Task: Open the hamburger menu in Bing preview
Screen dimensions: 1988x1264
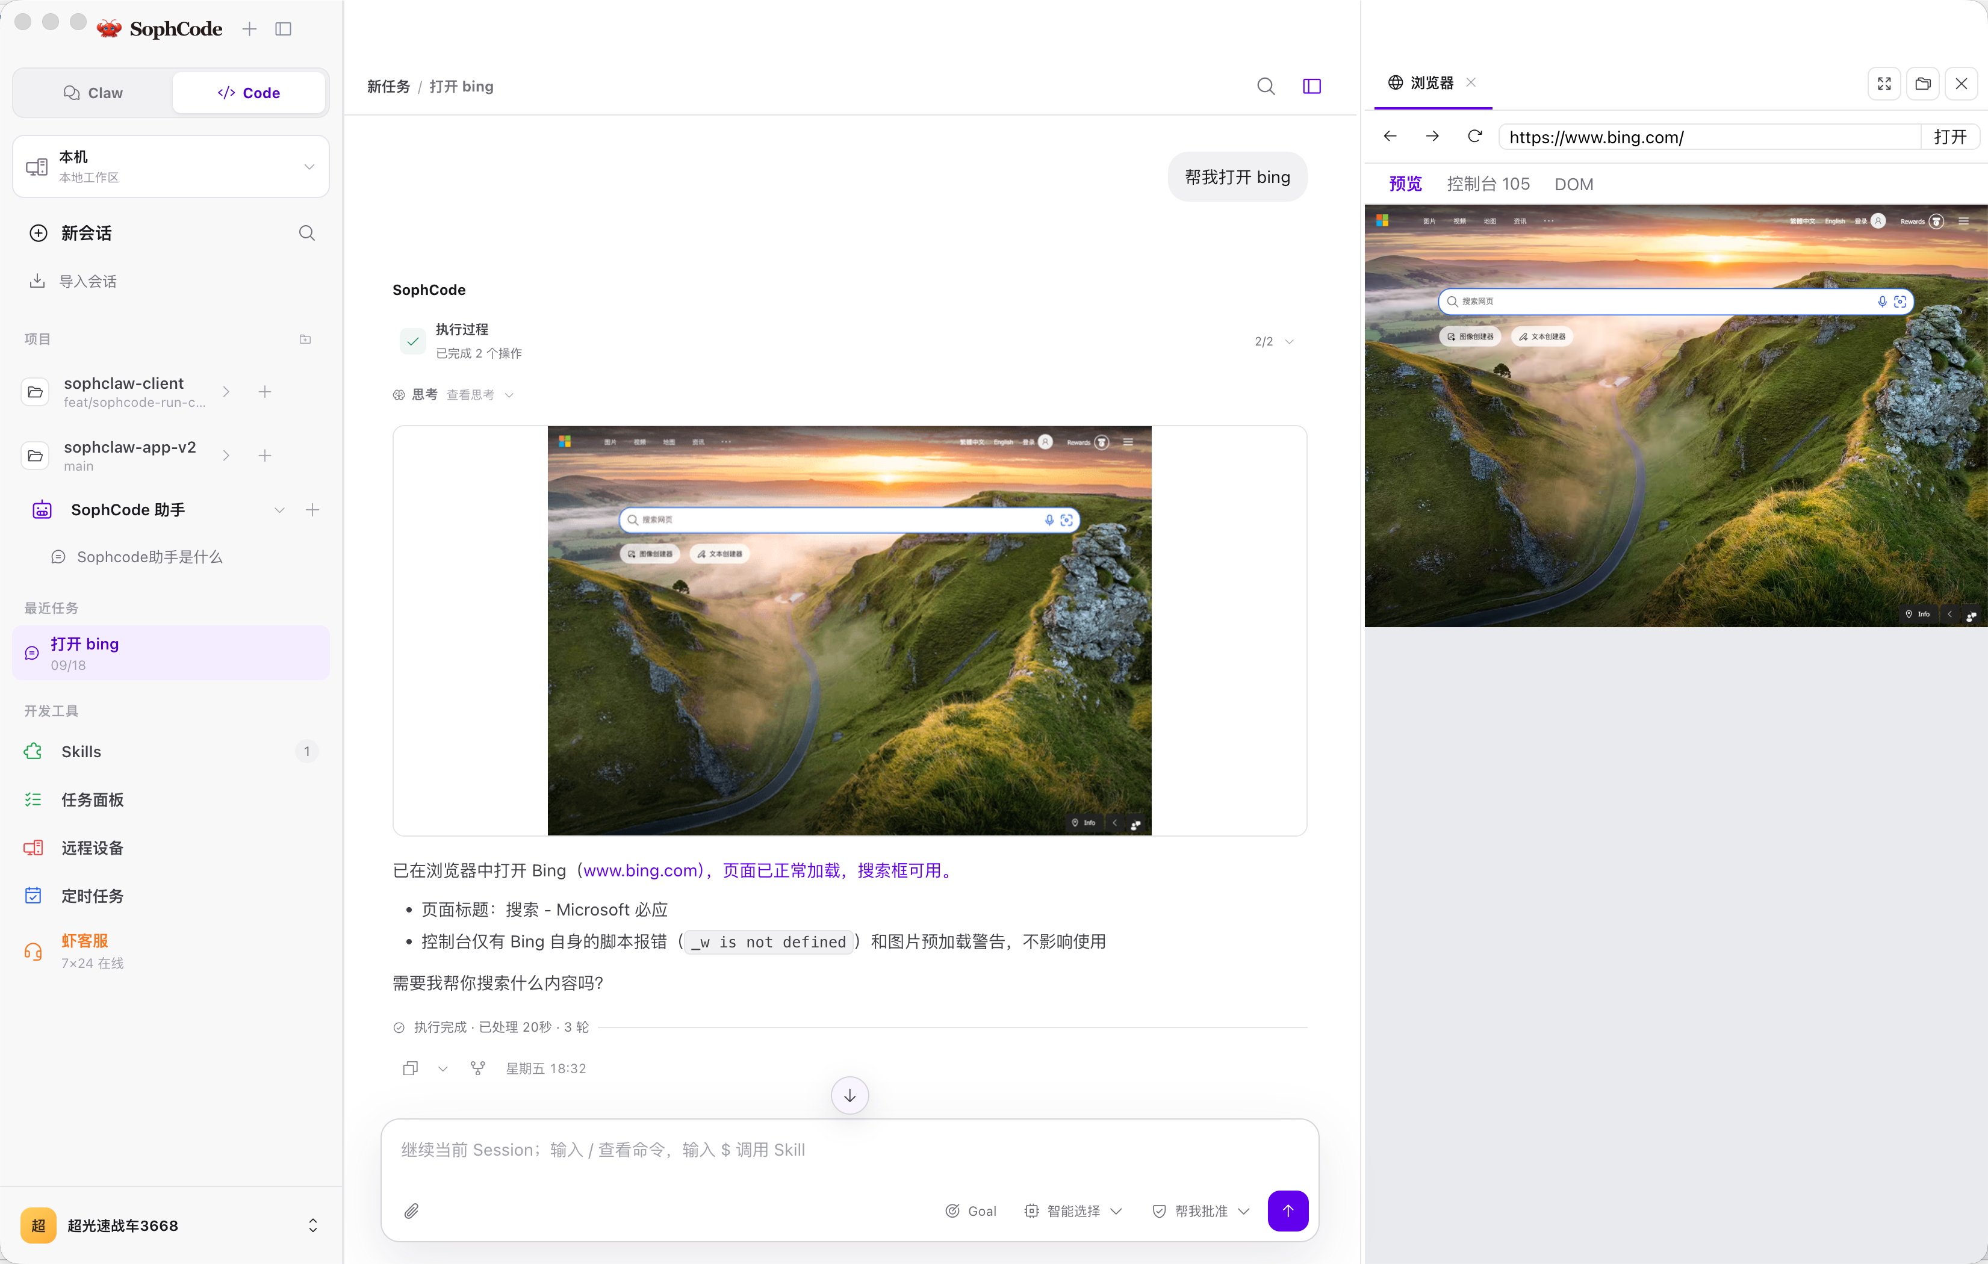Action: (x=1964, y=222)
